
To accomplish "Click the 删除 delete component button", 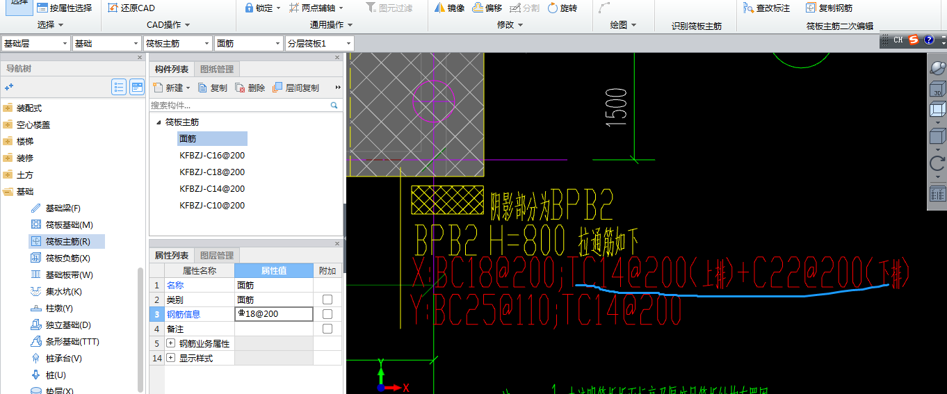I will coord(250,88).
